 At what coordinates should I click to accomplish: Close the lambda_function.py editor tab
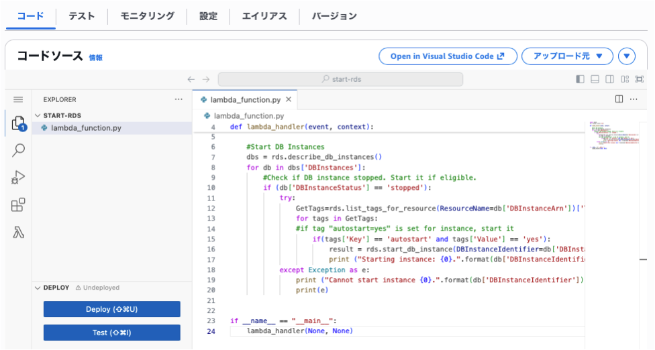tap(289, 99)
